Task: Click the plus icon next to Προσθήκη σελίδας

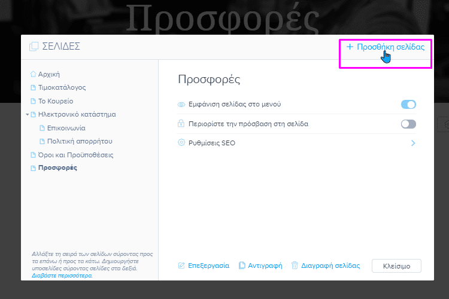Action: tap(350, 47)
